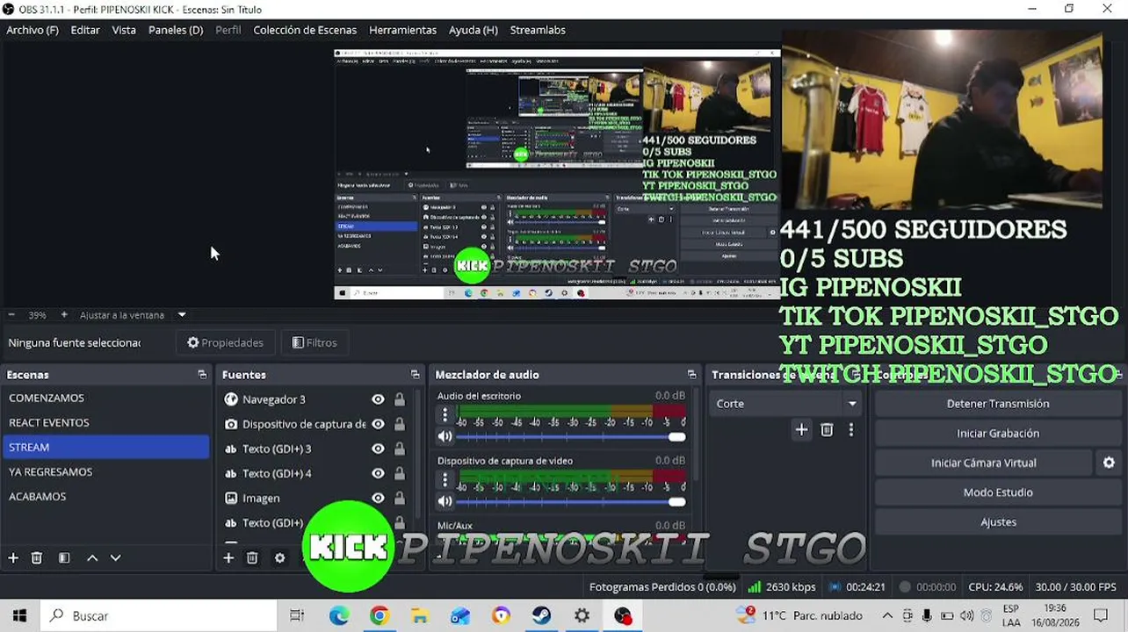Open Google Chrome from the taskbar
This screenshot has height=632, width=1128.
380,615
